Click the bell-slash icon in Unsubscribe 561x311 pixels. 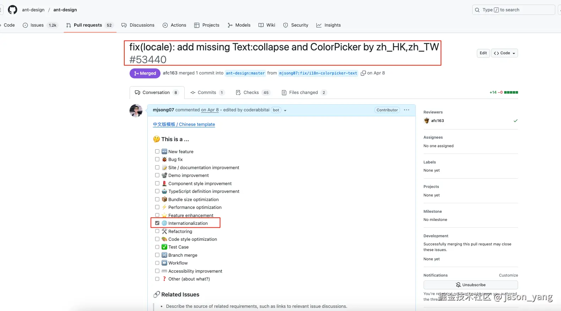pos(458,285)
